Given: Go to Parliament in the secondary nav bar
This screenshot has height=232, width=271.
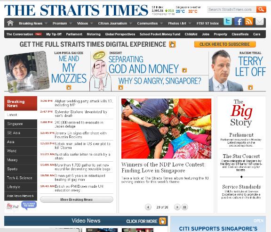Looking at the screenshot, I should coord(74,34).
